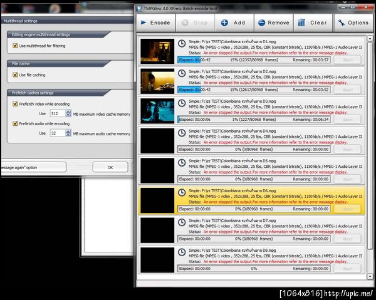Select the D1.mpg video thumbnail
Image resolution: width=376 pixels, height=300 pixels.
pyautogui.click(x=157, y=51)
